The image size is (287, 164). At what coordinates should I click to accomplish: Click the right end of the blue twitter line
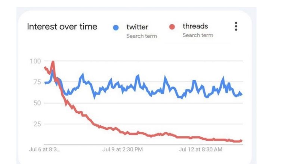242,94
